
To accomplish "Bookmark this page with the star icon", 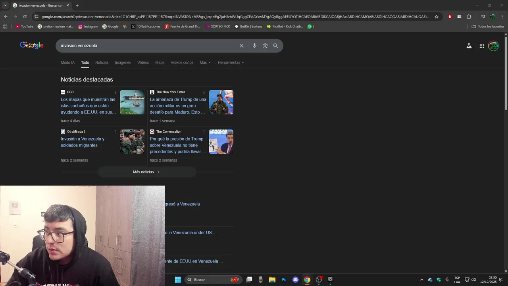I will 437,17.
